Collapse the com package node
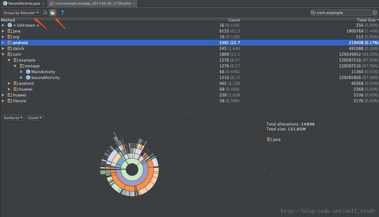Viewport: 379px width, 217px height. click(3, 54)
